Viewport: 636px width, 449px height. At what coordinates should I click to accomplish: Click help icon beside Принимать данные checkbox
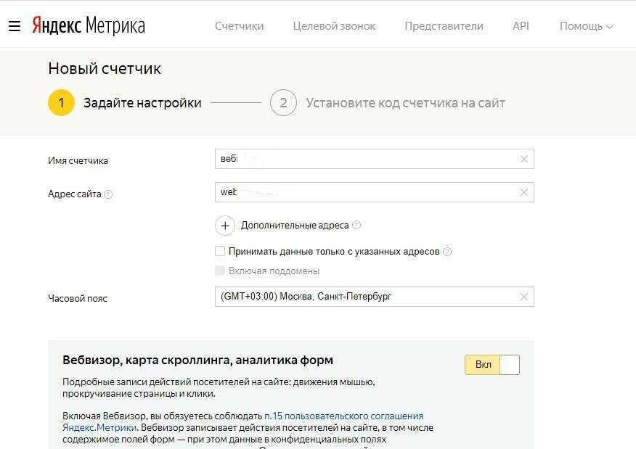[x=447, y=252]
